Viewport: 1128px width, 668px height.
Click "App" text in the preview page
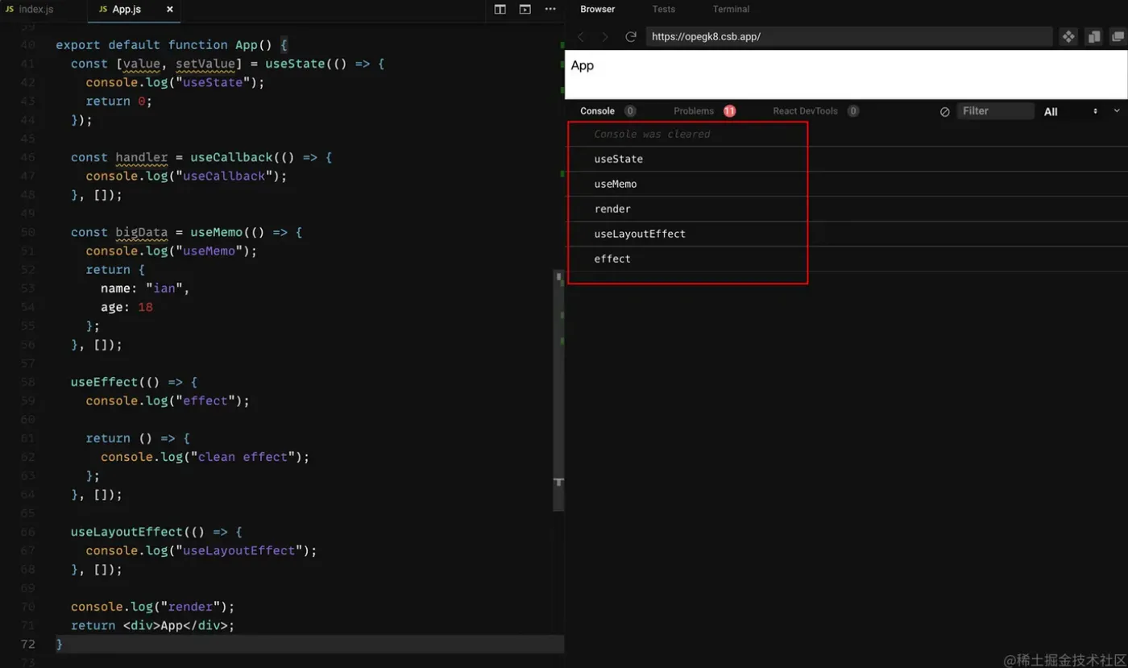click(582, 66)
